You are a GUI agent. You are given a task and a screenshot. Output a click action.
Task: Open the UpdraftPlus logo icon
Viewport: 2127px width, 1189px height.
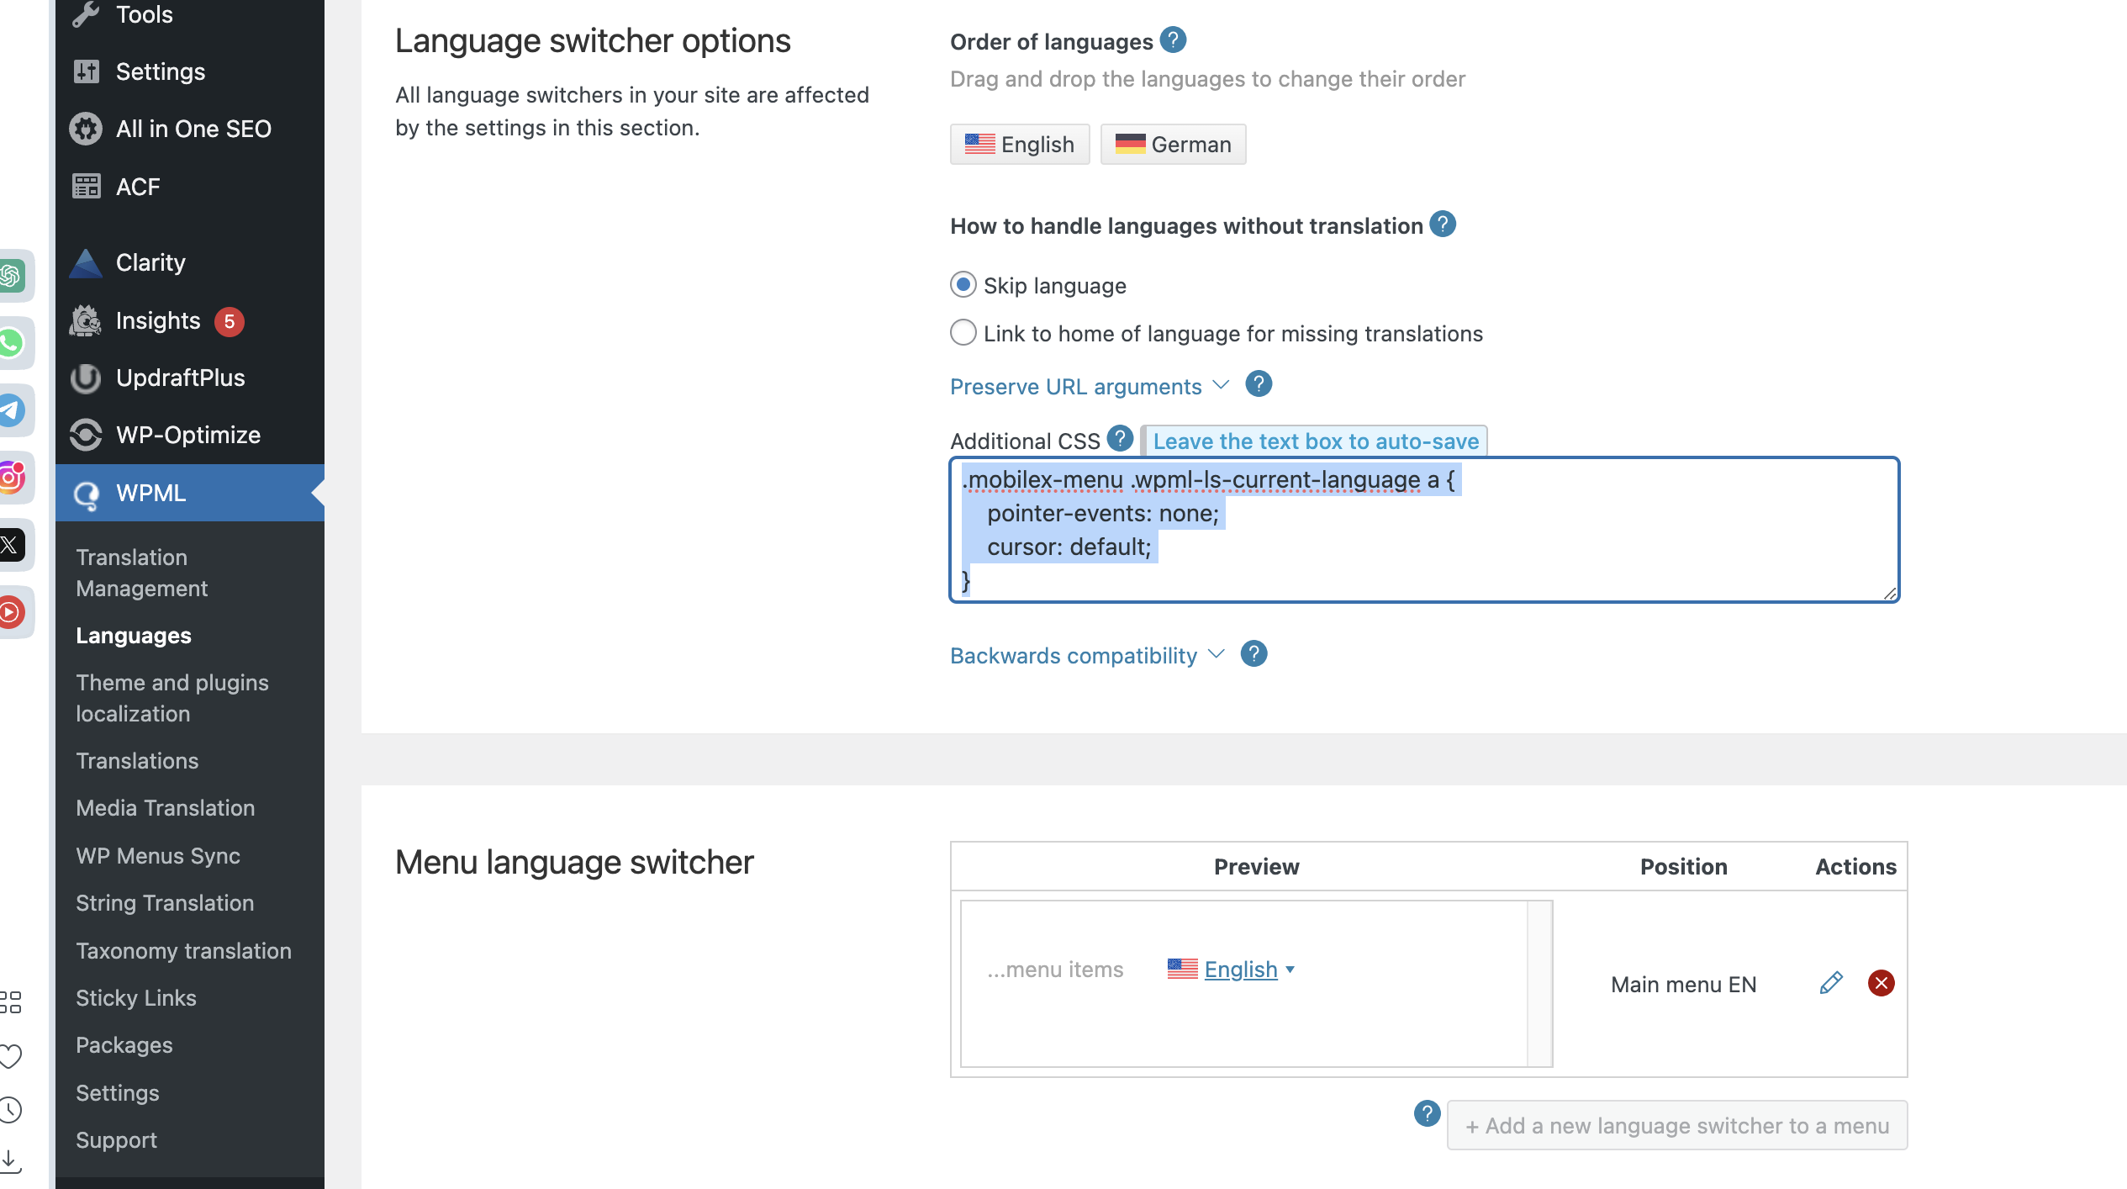coord(86,378)
